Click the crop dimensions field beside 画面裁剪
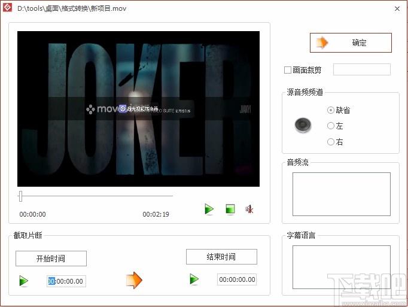This screenshot has height=307, width=408. [362, 69]
